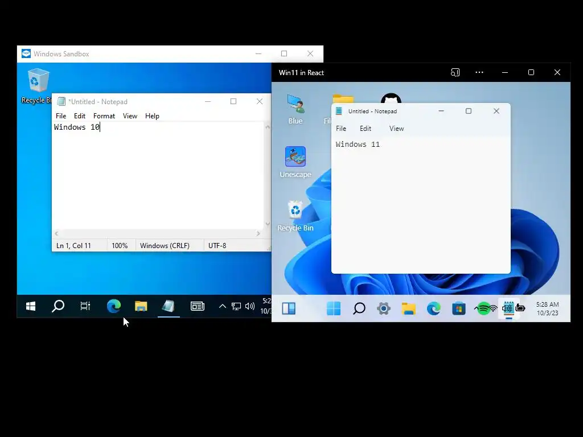This screenshot has height=437, width=583.
Task: Click the Windows Sandbox title bar icon
Action: (x=26, y=53)
